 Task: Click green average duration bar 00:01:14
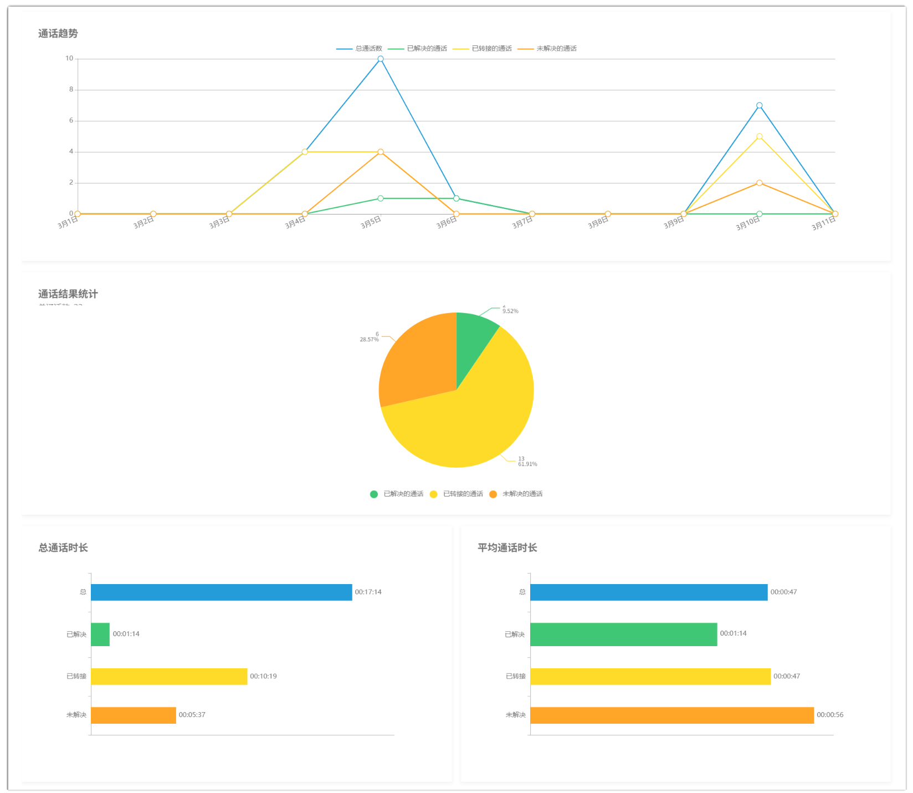[x=623, y=635]
